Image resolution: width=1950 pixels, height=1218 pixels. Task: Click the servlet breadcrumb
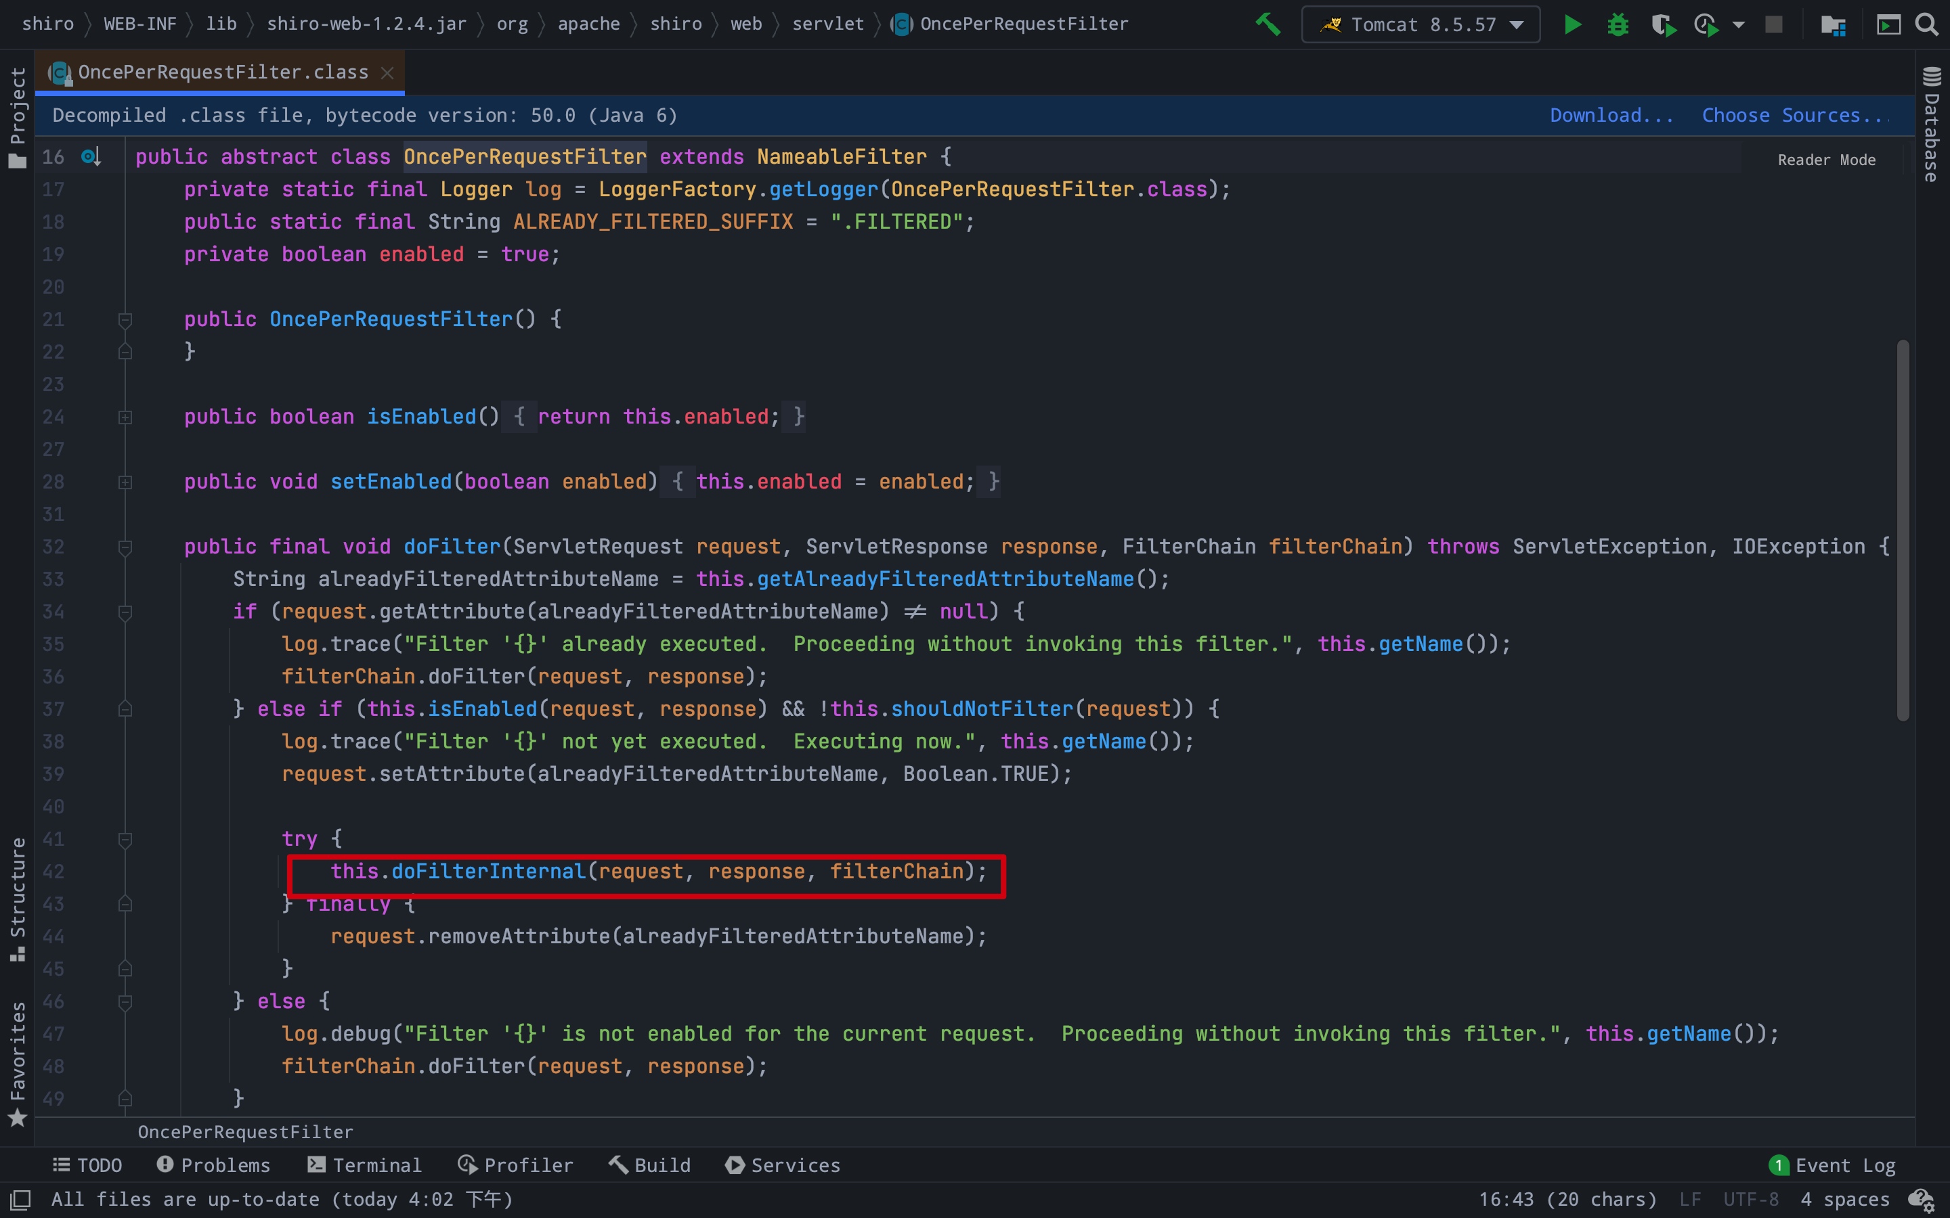[x=827, y=24]
